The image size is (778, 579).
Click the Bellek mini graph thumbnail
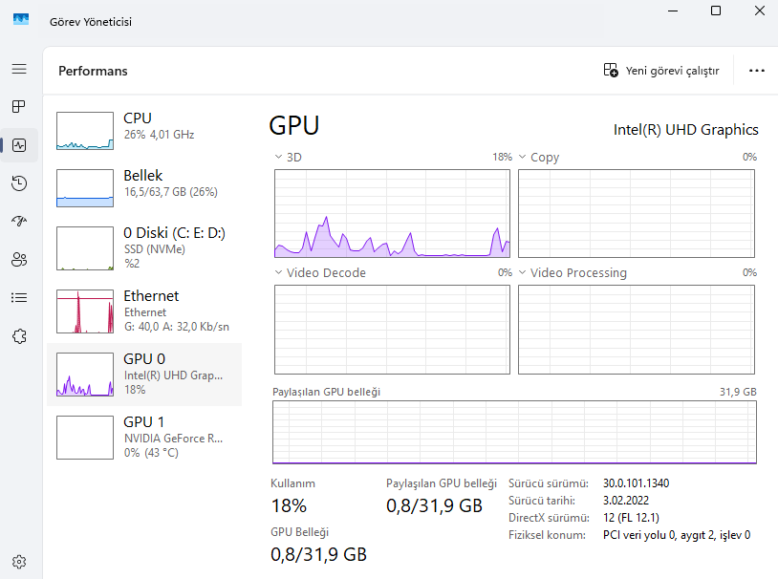click(x=85, y=188)
